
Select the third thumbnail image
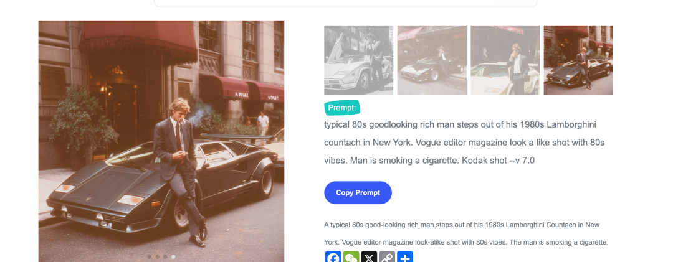point(505,60)
